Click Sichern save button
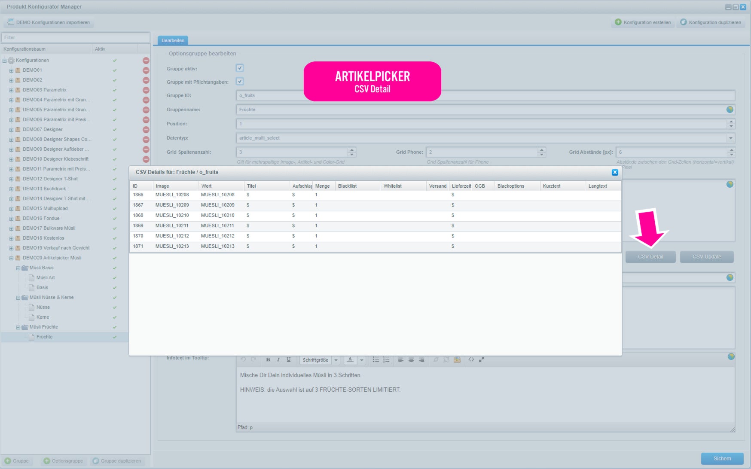Image resolution: width=751 pixels, height=469 pixels. (722, 459)
